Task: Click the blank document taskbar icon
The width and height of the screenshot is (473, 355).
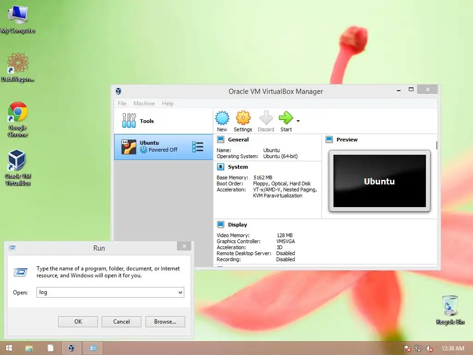Action: coord(50,348)
